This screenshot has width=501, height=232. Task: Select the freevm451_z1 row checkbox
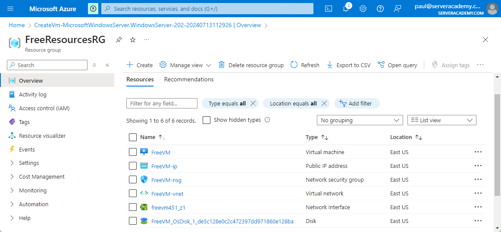pos(133,207)
